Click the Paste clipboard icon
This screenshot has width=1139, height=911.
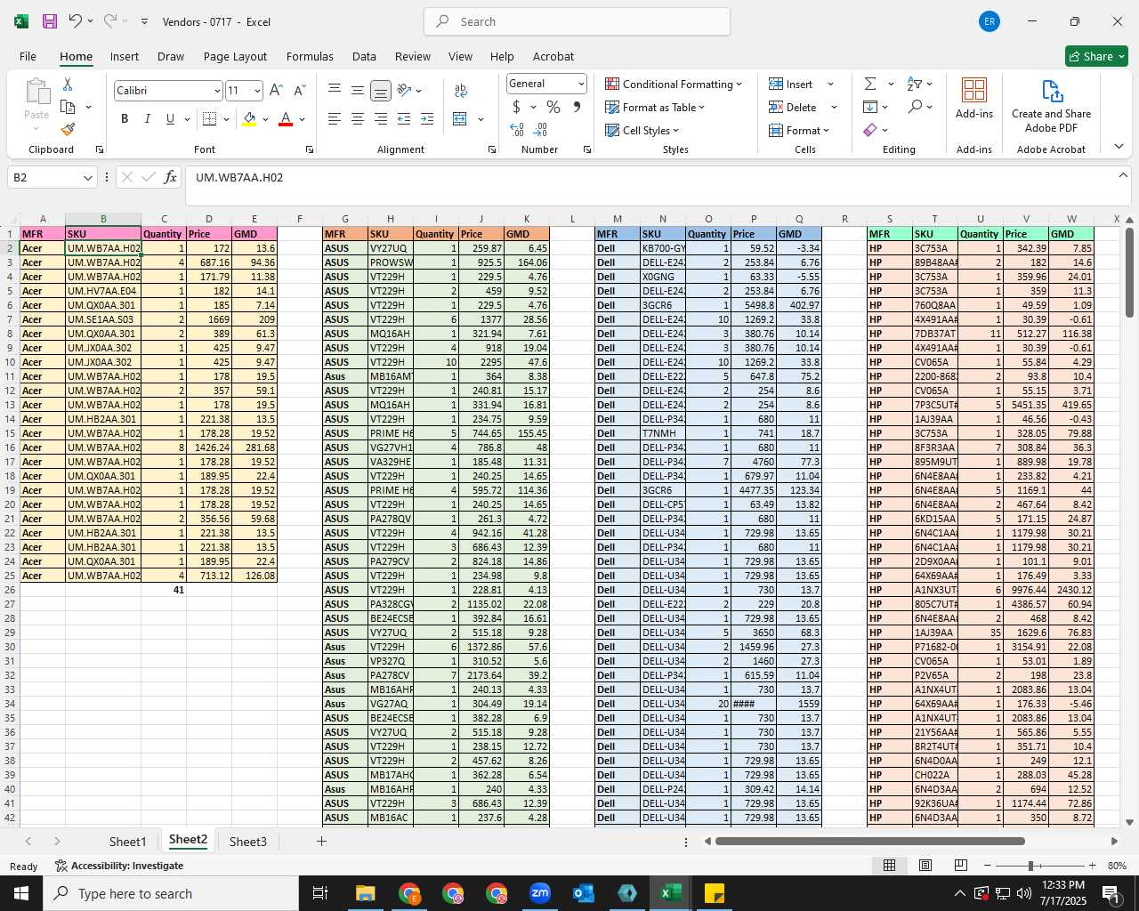pyautogui.click(x=36, y=93)
